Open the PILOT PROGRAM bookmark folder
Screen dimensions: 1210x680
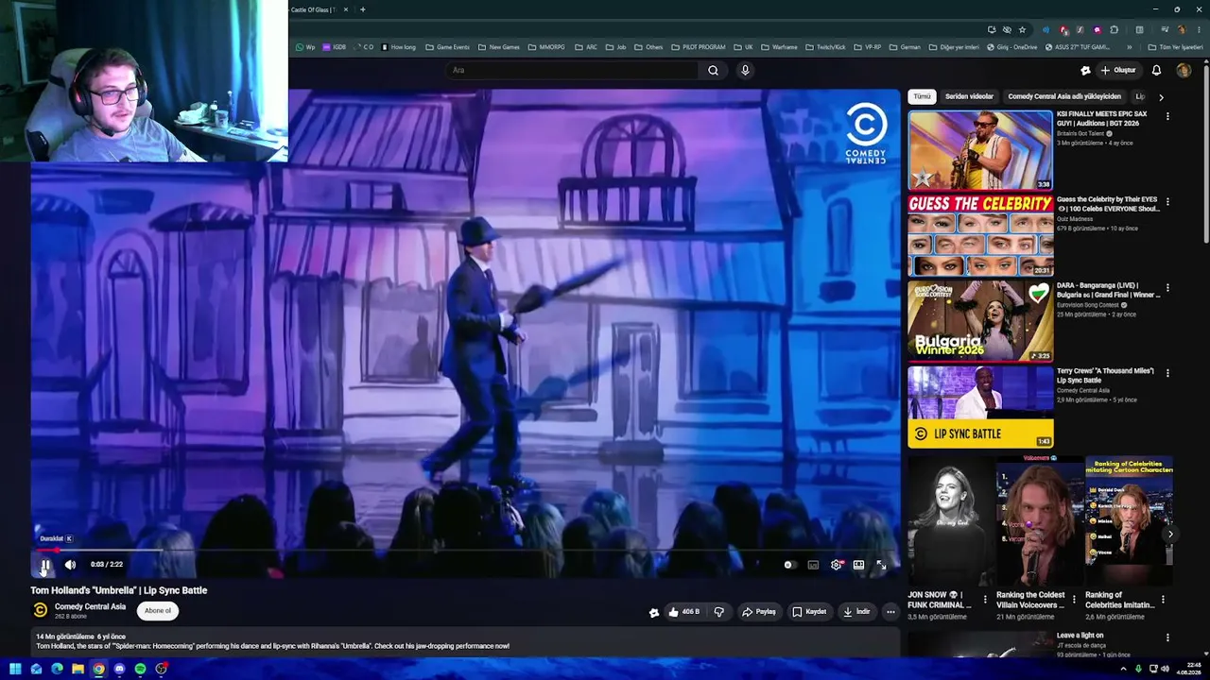[699, 47]
